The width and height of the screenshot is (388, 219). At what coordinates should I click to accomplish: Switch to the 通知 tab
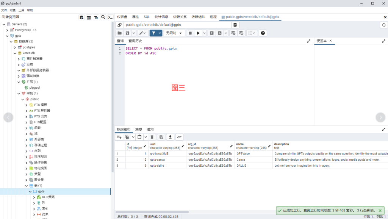pyautogui.click(x=150, y=129)
